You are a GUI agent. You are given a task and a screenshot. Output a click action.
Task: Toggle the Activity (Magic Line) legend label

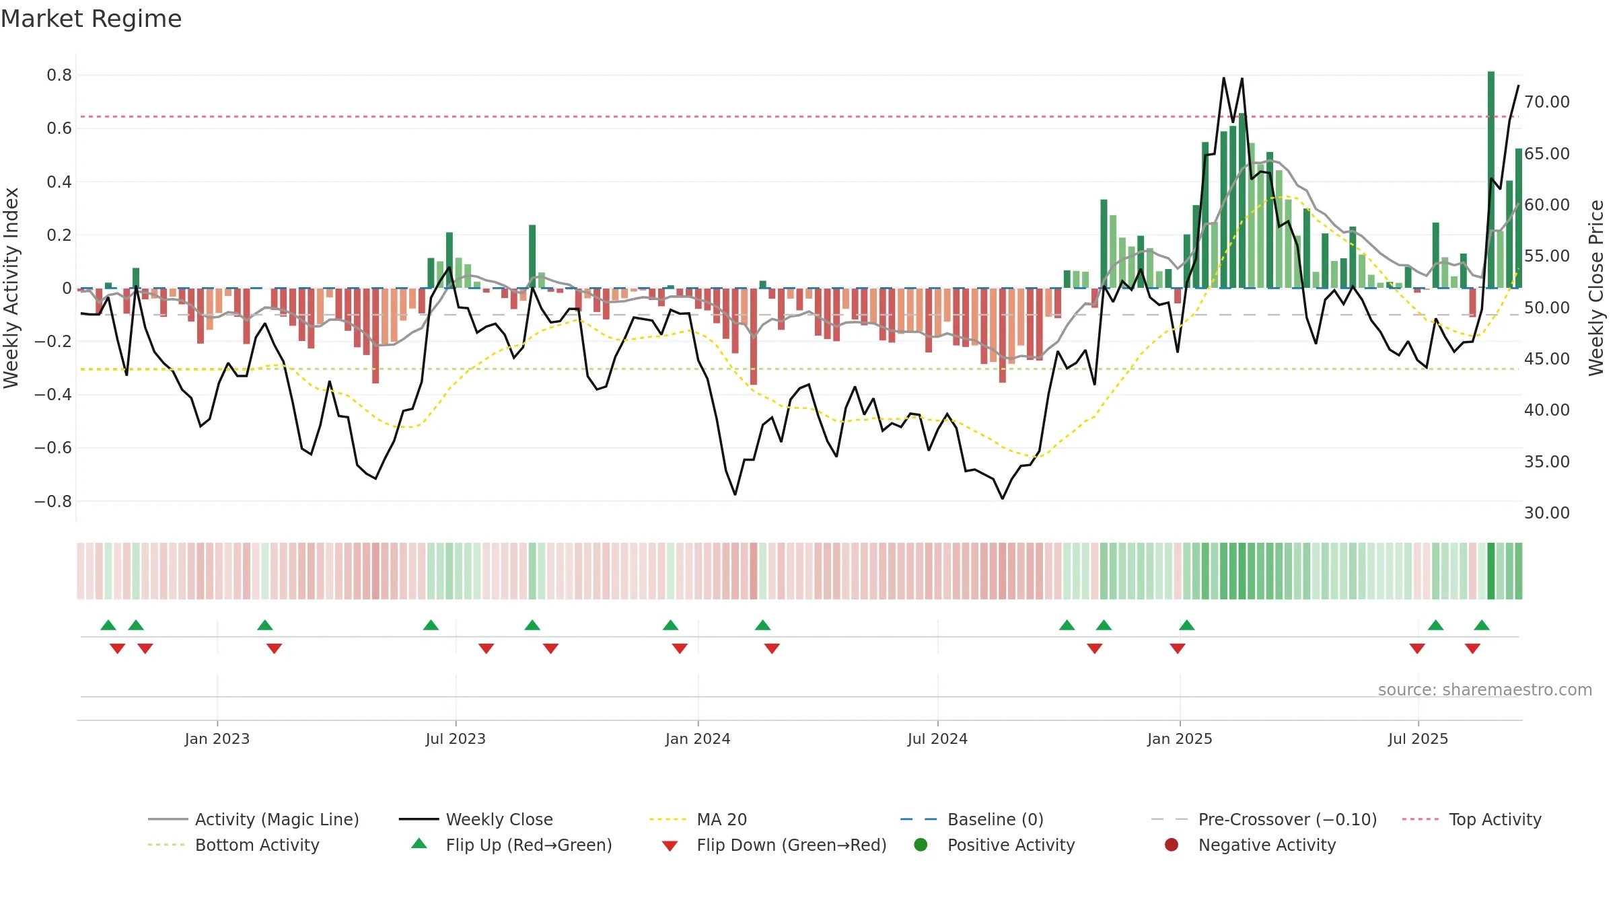coord(277,819)
